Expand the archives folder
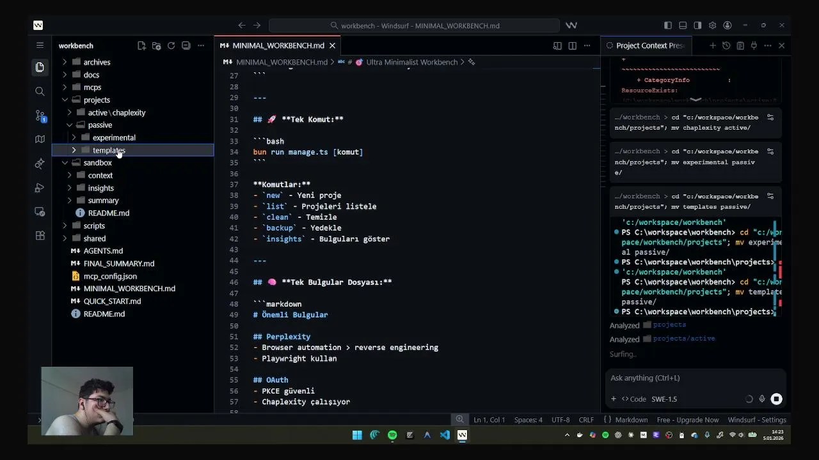 (x=65, y=62)
